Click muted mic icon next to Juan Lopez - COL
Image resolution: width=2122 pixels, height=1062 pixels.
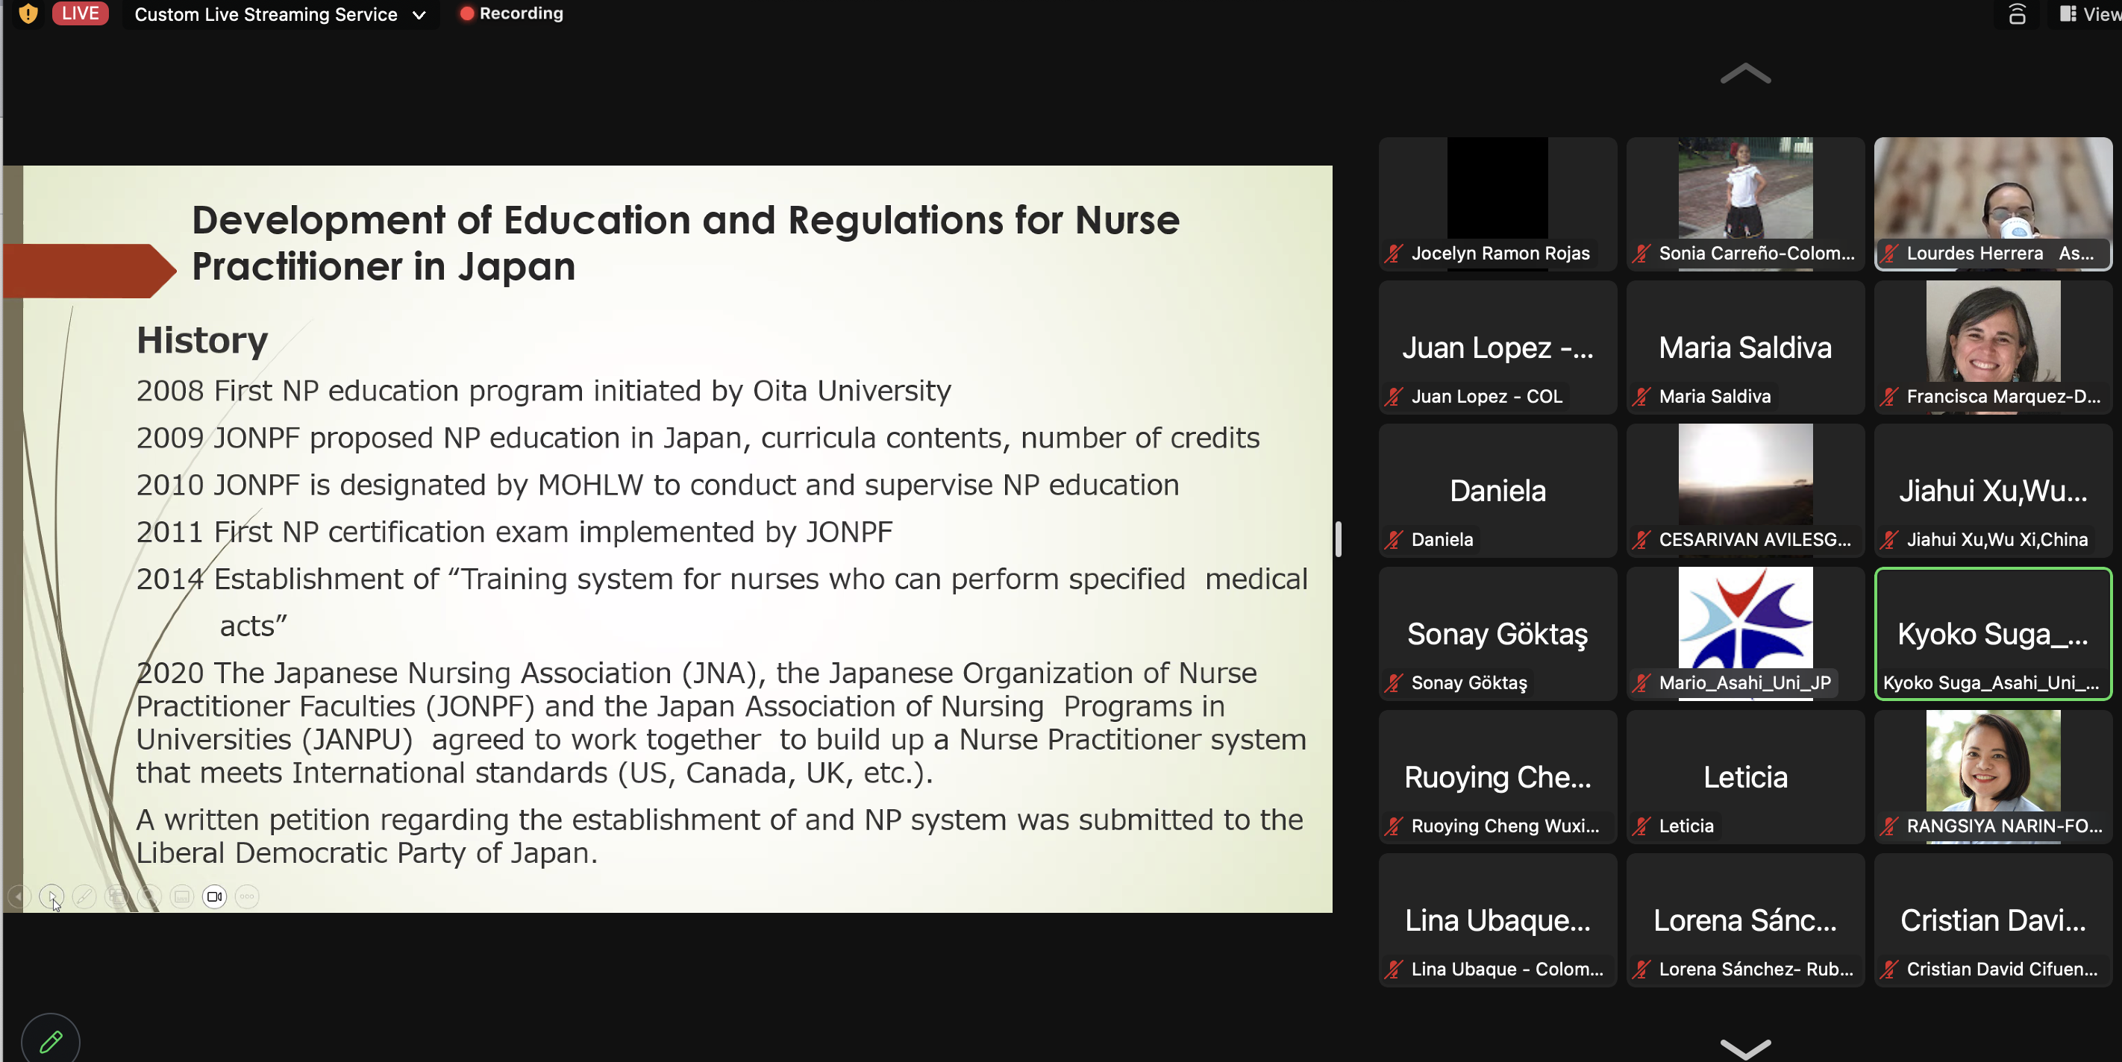(1394, 397)
